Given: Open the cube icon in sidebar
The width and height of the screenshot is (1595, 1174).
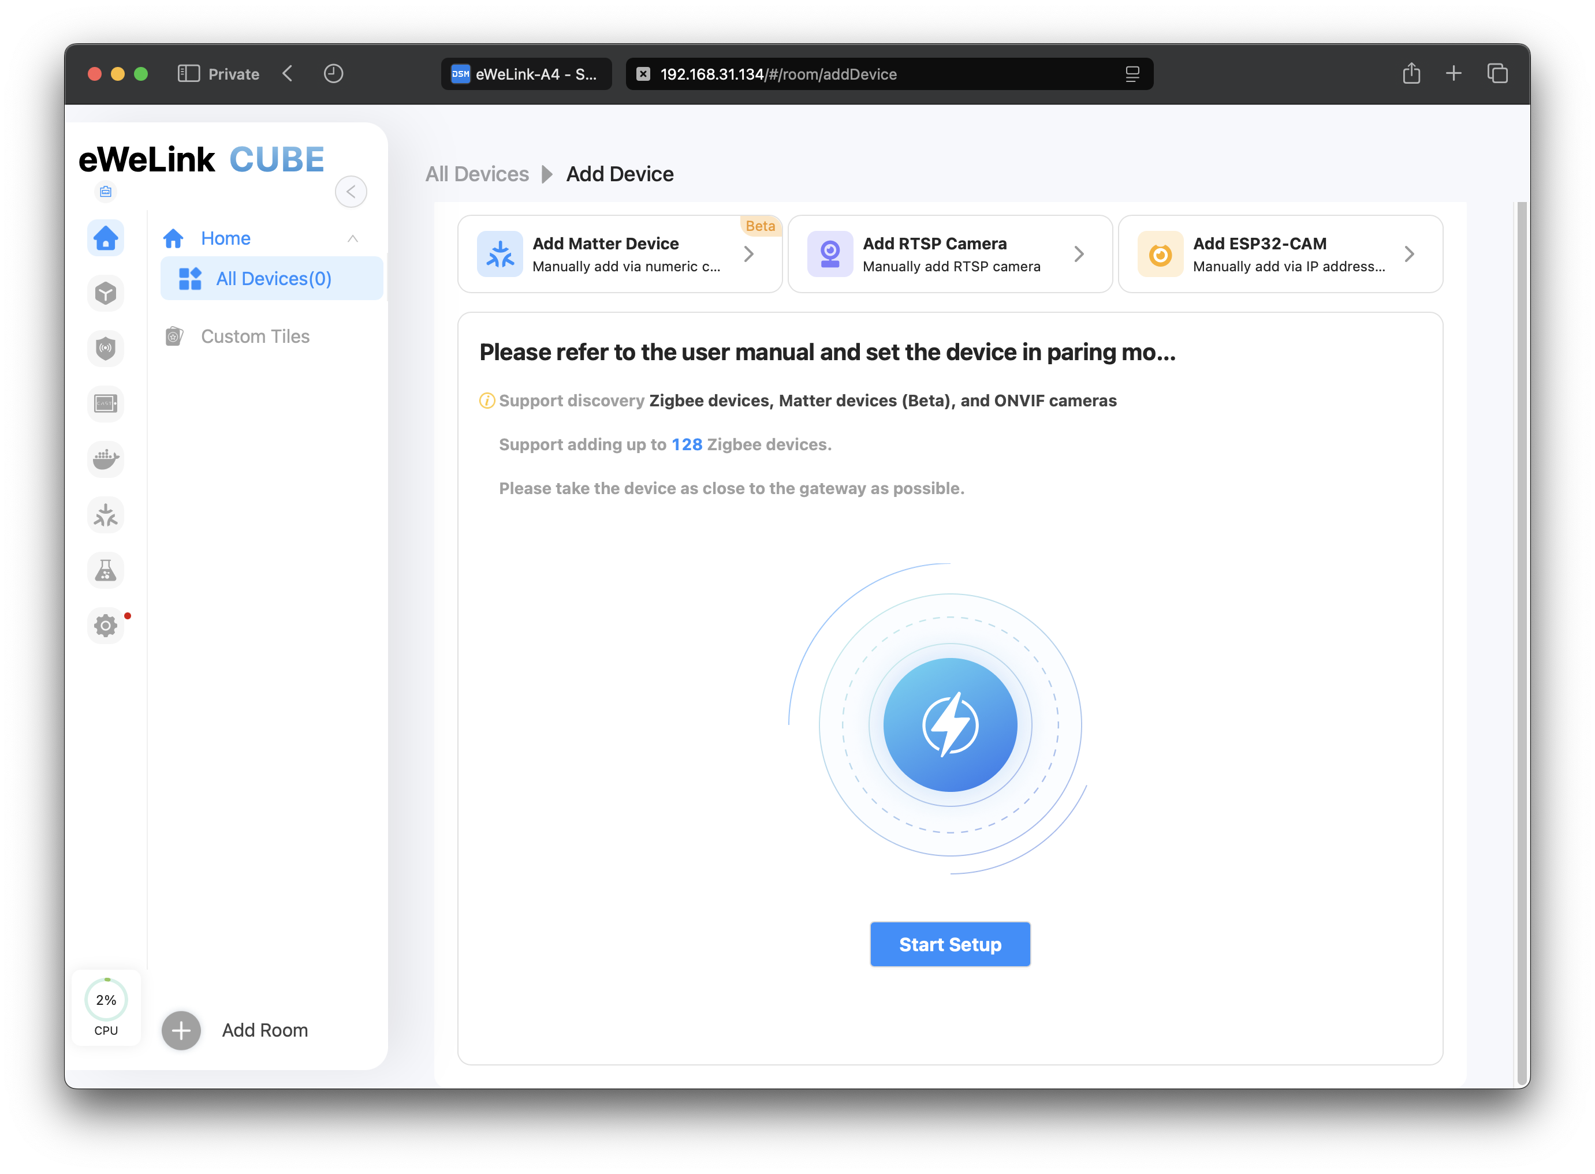Looking at the screenshot, I should [x=105, y=293].
